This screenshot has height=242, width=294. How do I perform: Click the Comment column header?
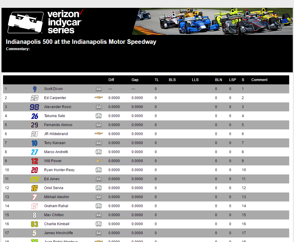(259, 80)
